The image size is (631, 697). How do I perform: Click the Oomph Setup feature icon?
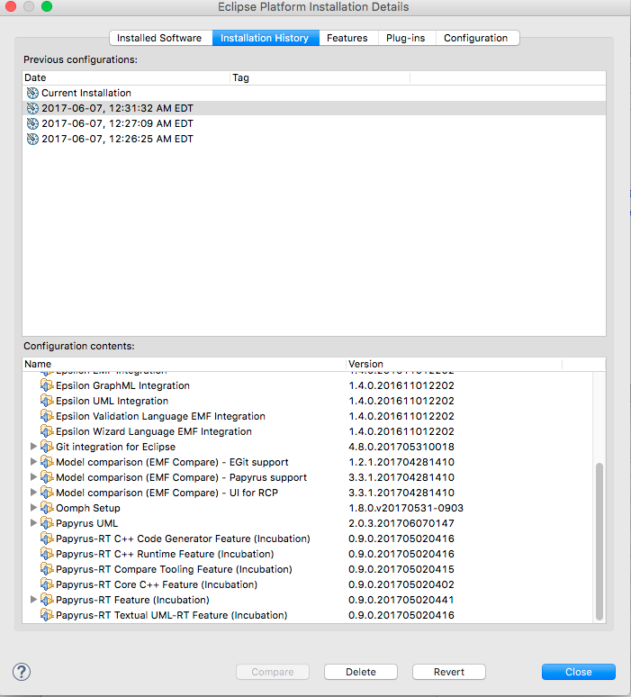[47, 508]
